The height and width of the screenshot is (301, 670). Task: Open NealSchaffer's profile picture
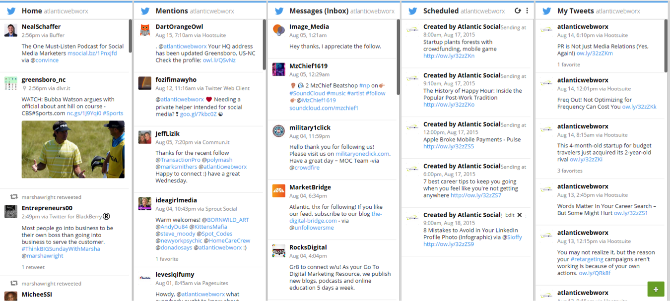point(11,30)
